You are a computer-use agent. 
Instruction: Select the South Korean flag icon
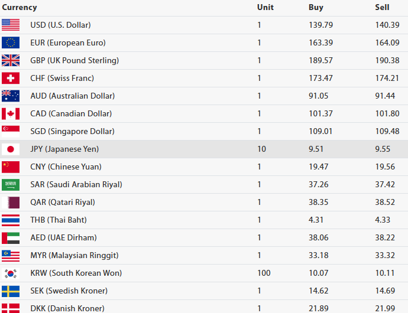(x=11, y=273)
